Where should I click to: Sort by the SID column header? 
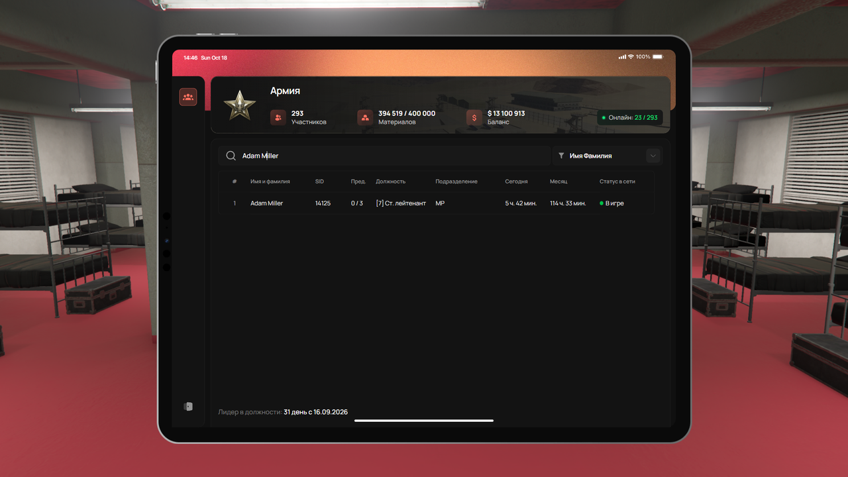[x=319, y=182]
